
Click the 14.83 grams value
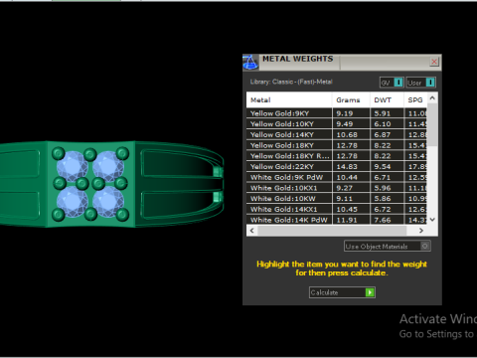[x=347, y=166]
